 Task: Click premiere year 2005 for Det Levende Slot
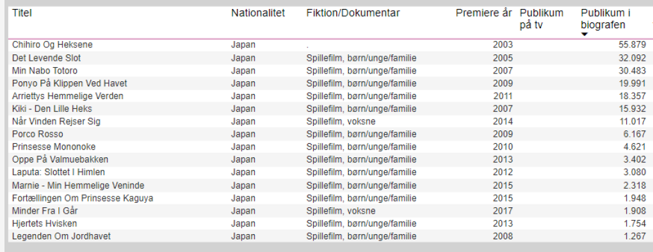pos(503,58)
